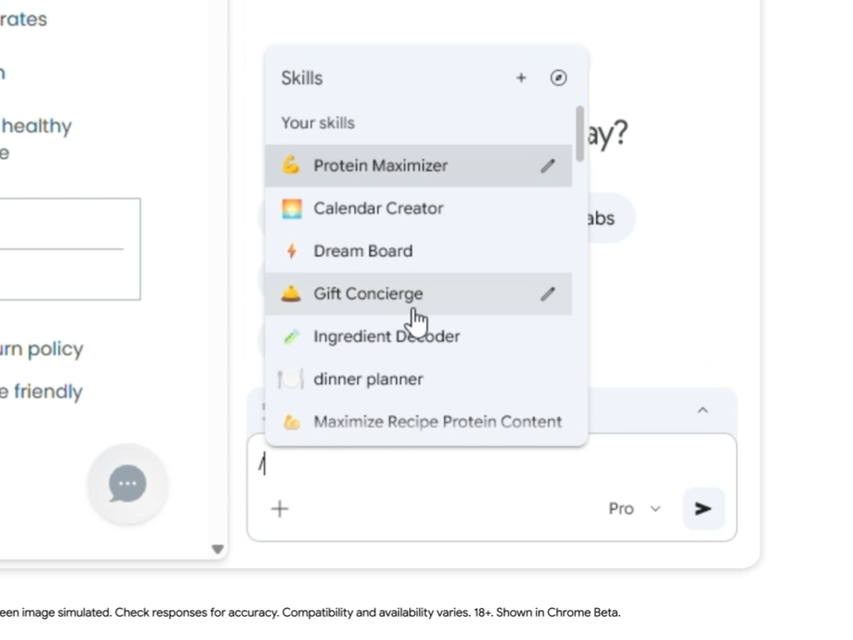
Task: Click the pencil icon next to Gift Concierge
Action: 547,294
